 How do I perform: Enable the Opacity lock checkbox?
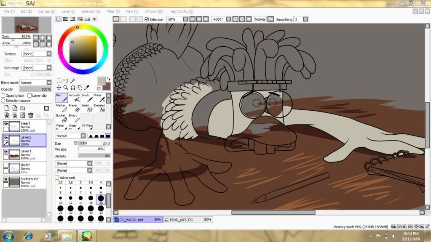[x=3, y=96]
